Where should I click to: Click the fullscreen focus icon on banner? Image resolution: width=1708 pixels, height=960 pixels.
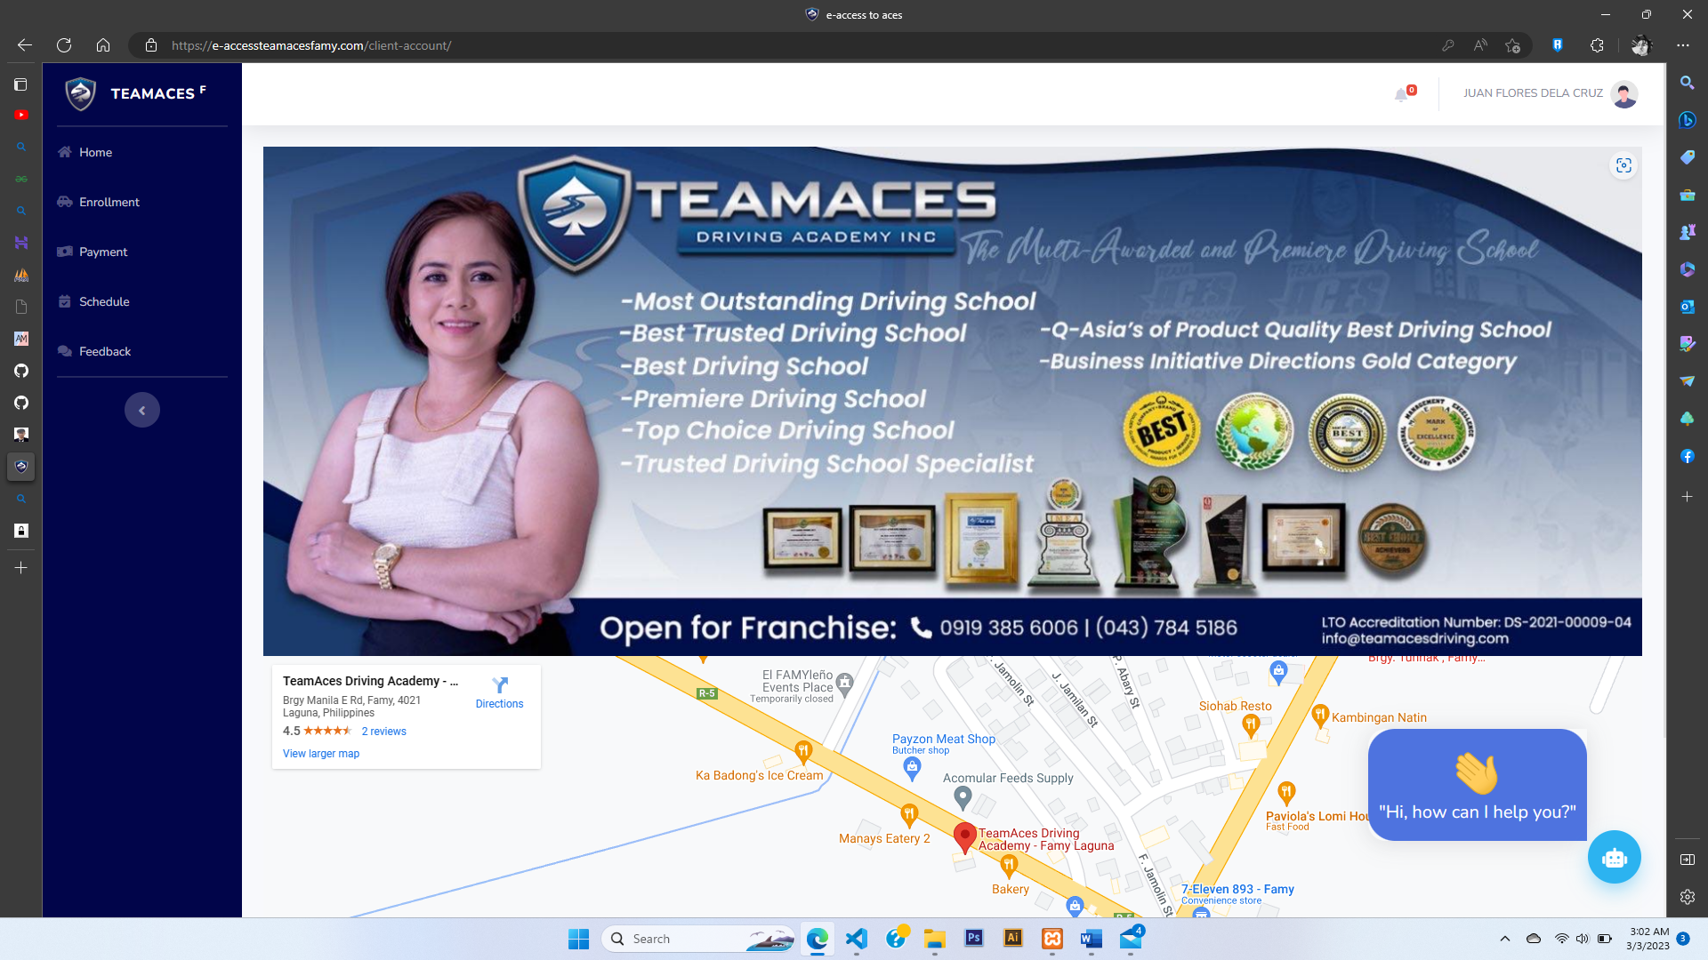click(x=1623, y=165)
